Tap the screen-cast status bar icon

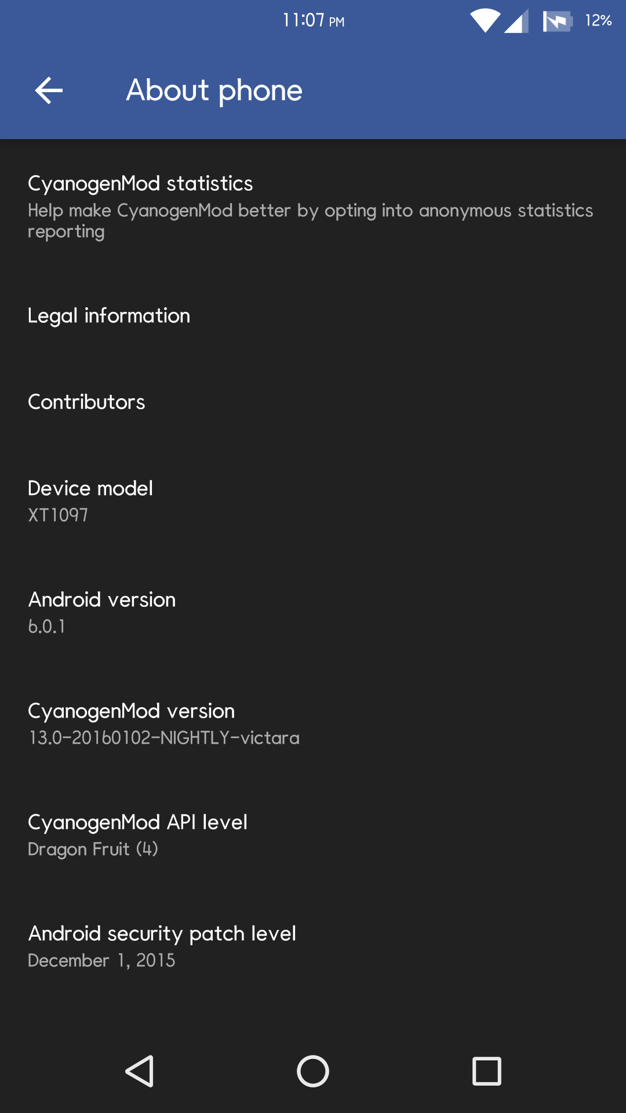point(558,20)
